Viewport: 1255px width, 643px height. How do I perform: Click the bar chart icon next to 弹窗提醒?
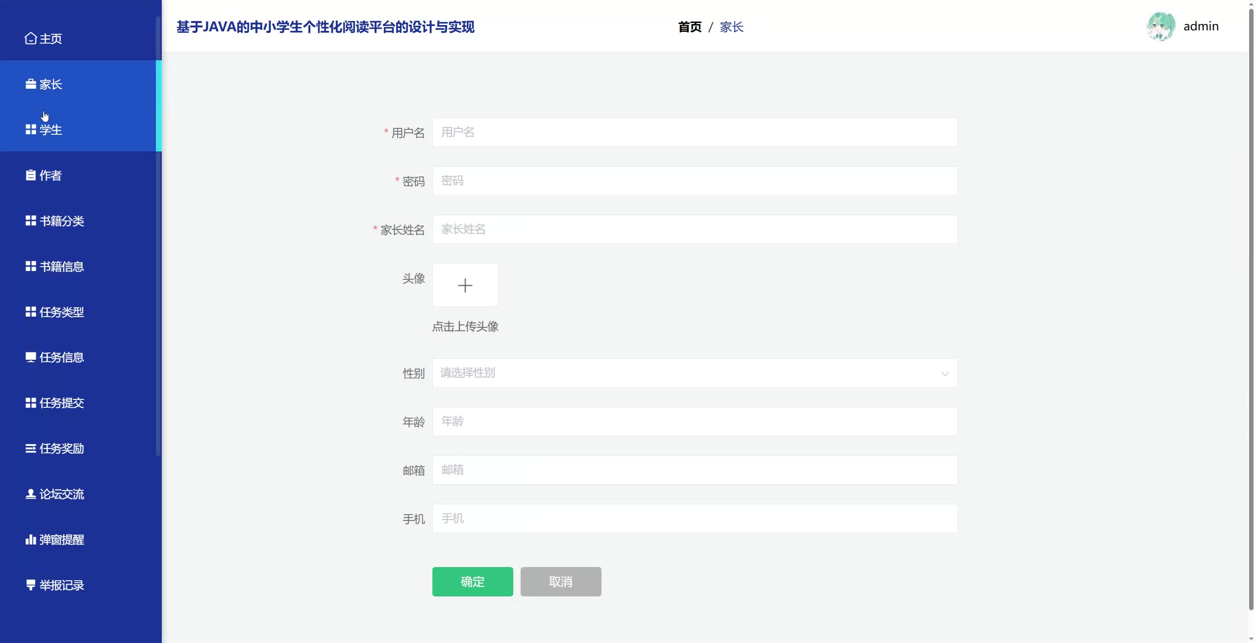[x=30, y=540]
